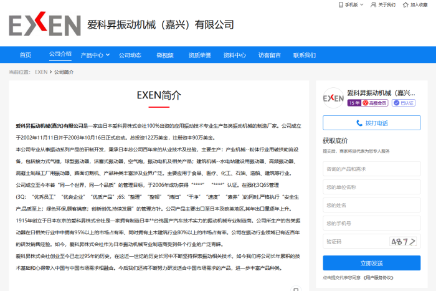Click the round EXEN avatar in the sidebar card
The image size is (436, 291).
pos(333,98)
